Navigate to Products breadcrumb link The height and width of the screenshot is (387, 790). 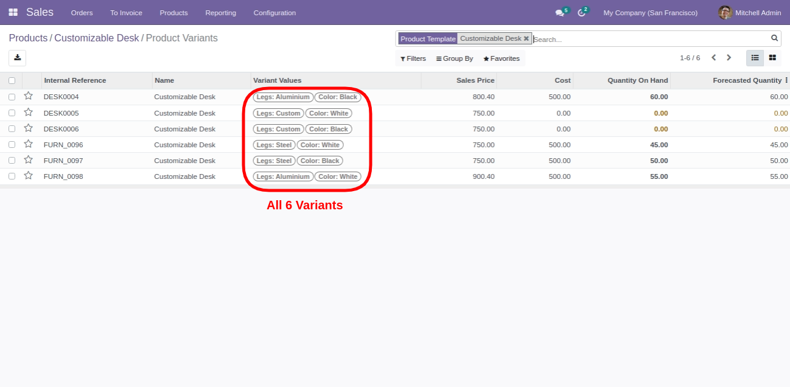tap(28, 38)
